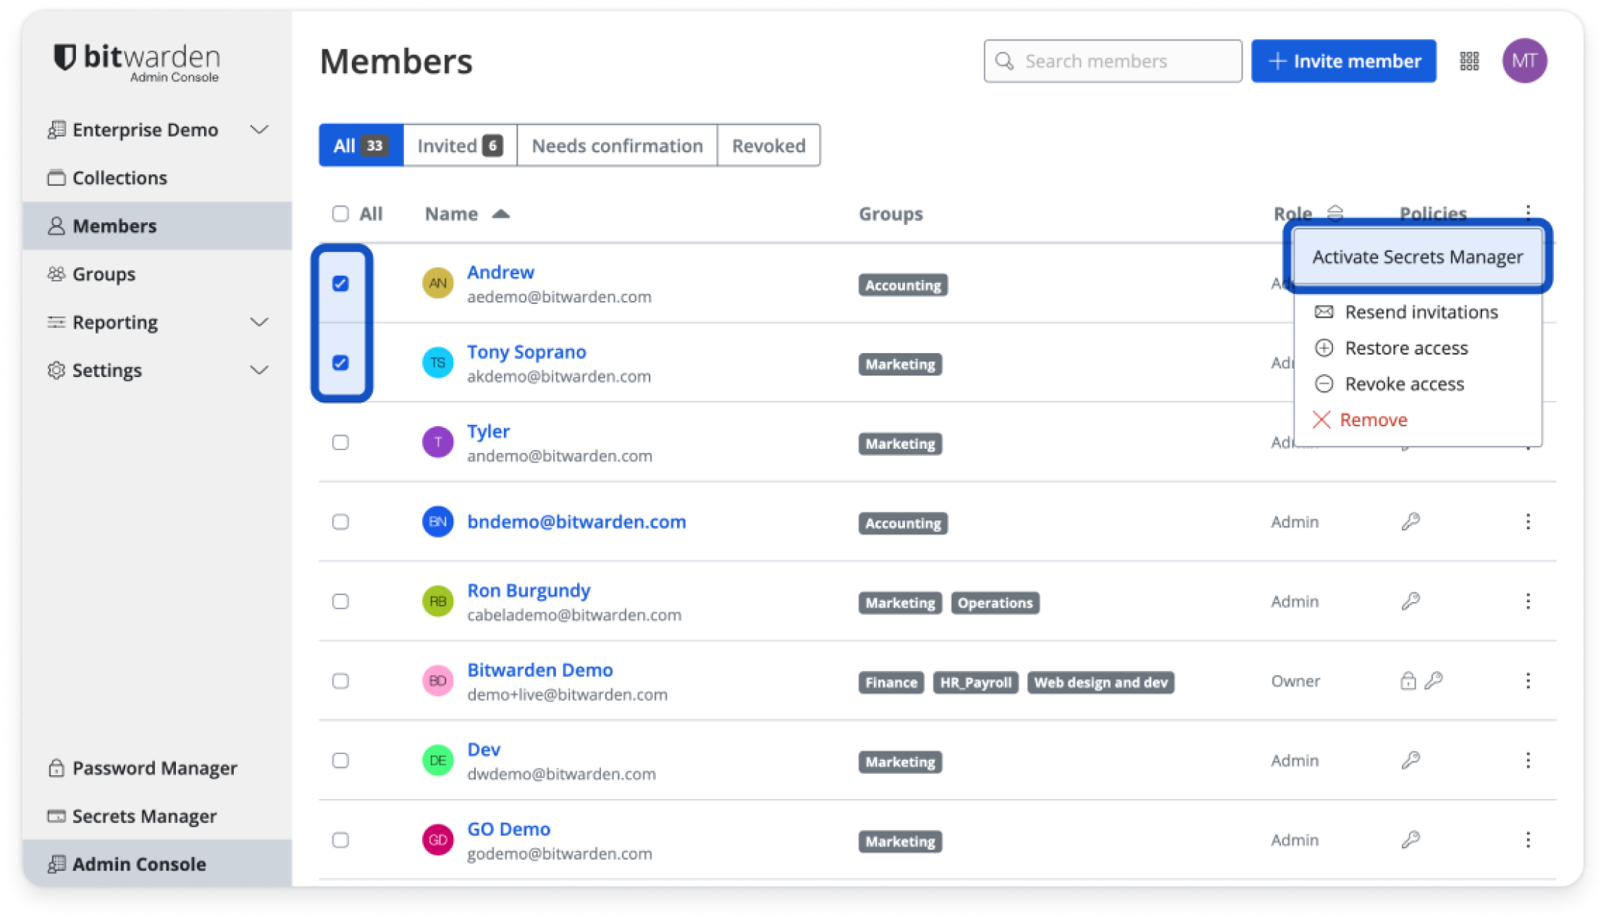1606x922 pixels.
Task: Expand the Settings section chevron
Action: (x=259, y=370)
